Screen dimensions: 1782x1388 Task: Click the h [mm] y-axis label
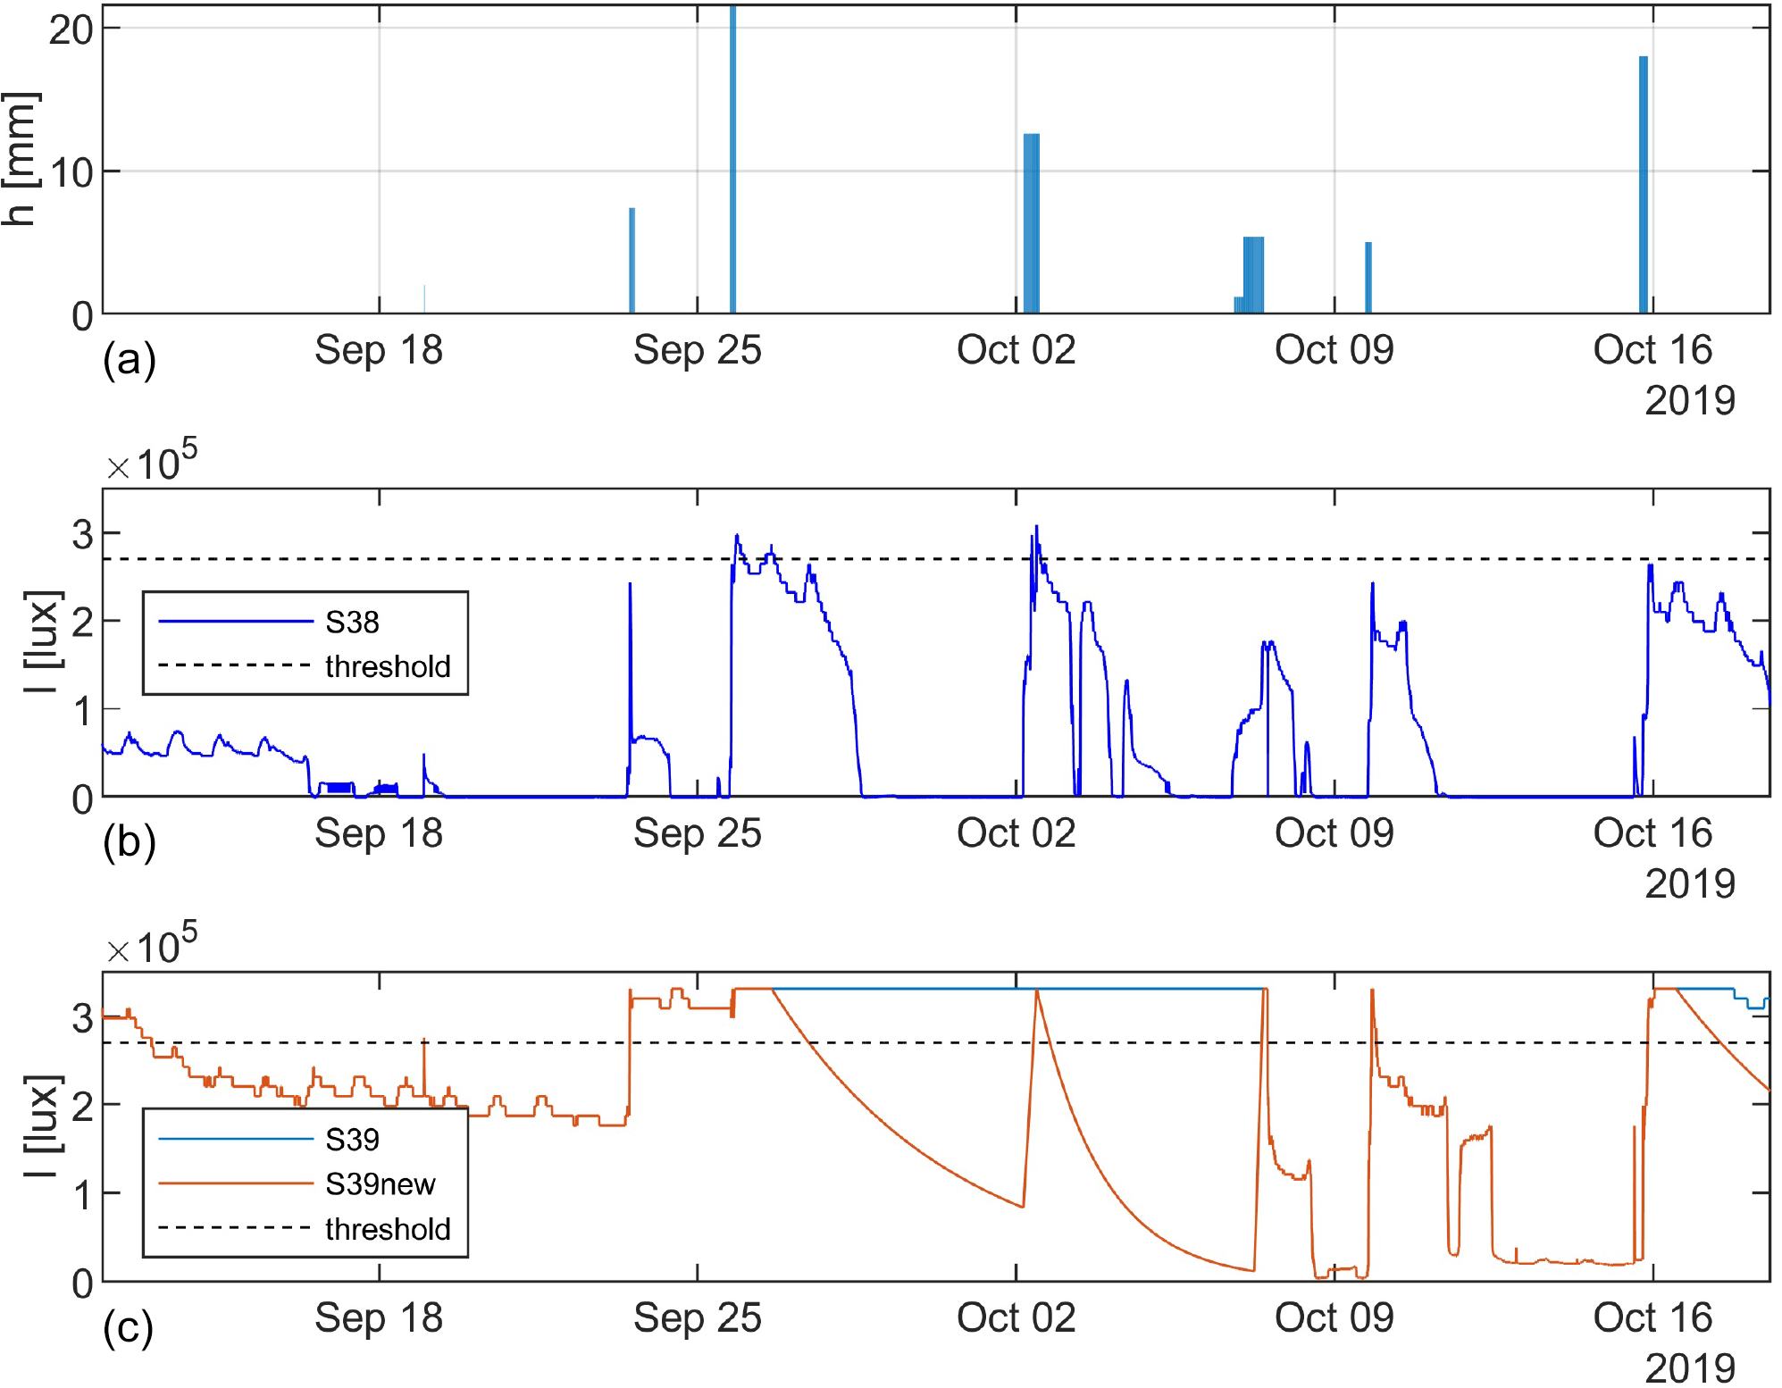[20, 159]
